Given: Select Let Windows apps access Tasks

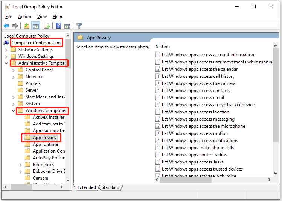Looking at the screenshot, I should 192,162.
